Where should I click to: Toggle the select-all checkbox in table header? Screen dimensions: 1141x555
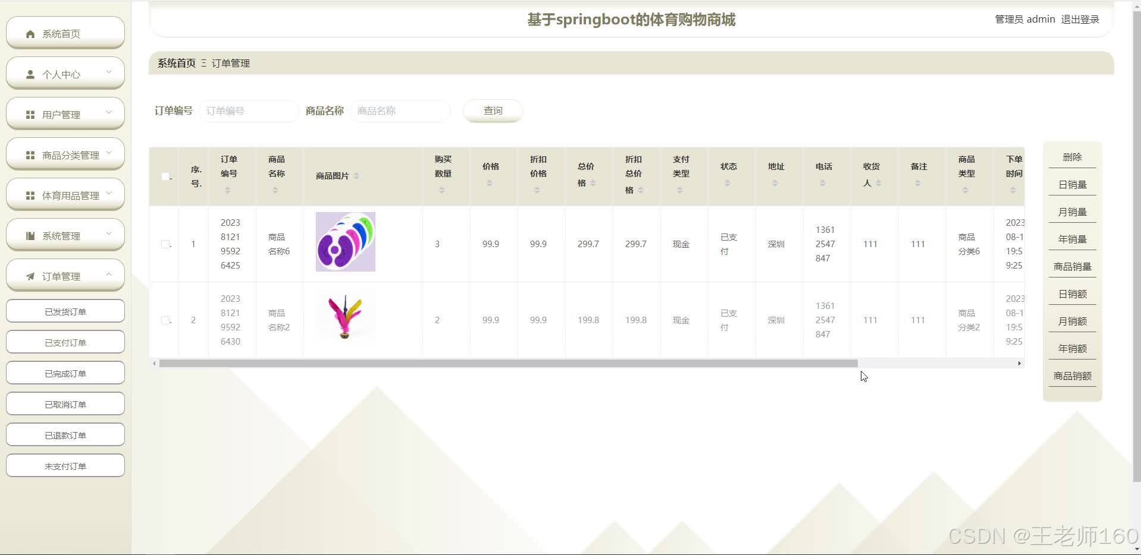point(165,176)
